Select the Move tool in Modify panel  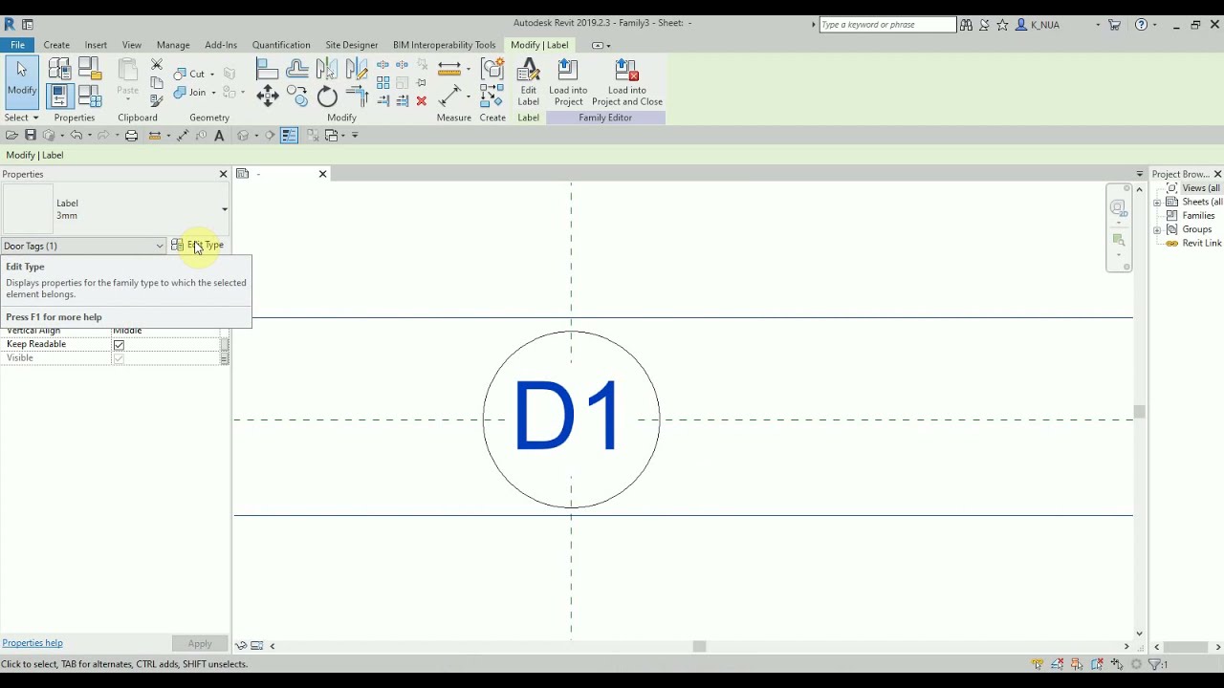coord(267,96)
